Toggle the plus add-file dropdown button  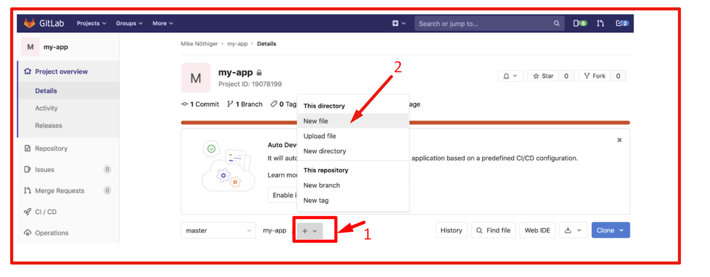(309, 231)
